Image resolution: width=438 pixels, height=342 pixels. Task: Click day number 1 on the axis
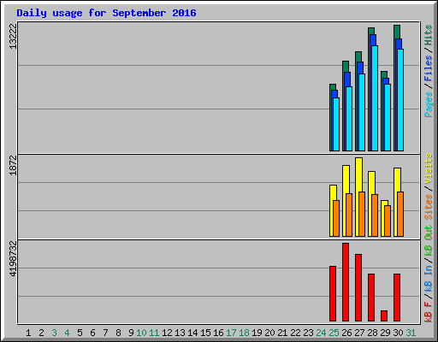tap(28, 333)
